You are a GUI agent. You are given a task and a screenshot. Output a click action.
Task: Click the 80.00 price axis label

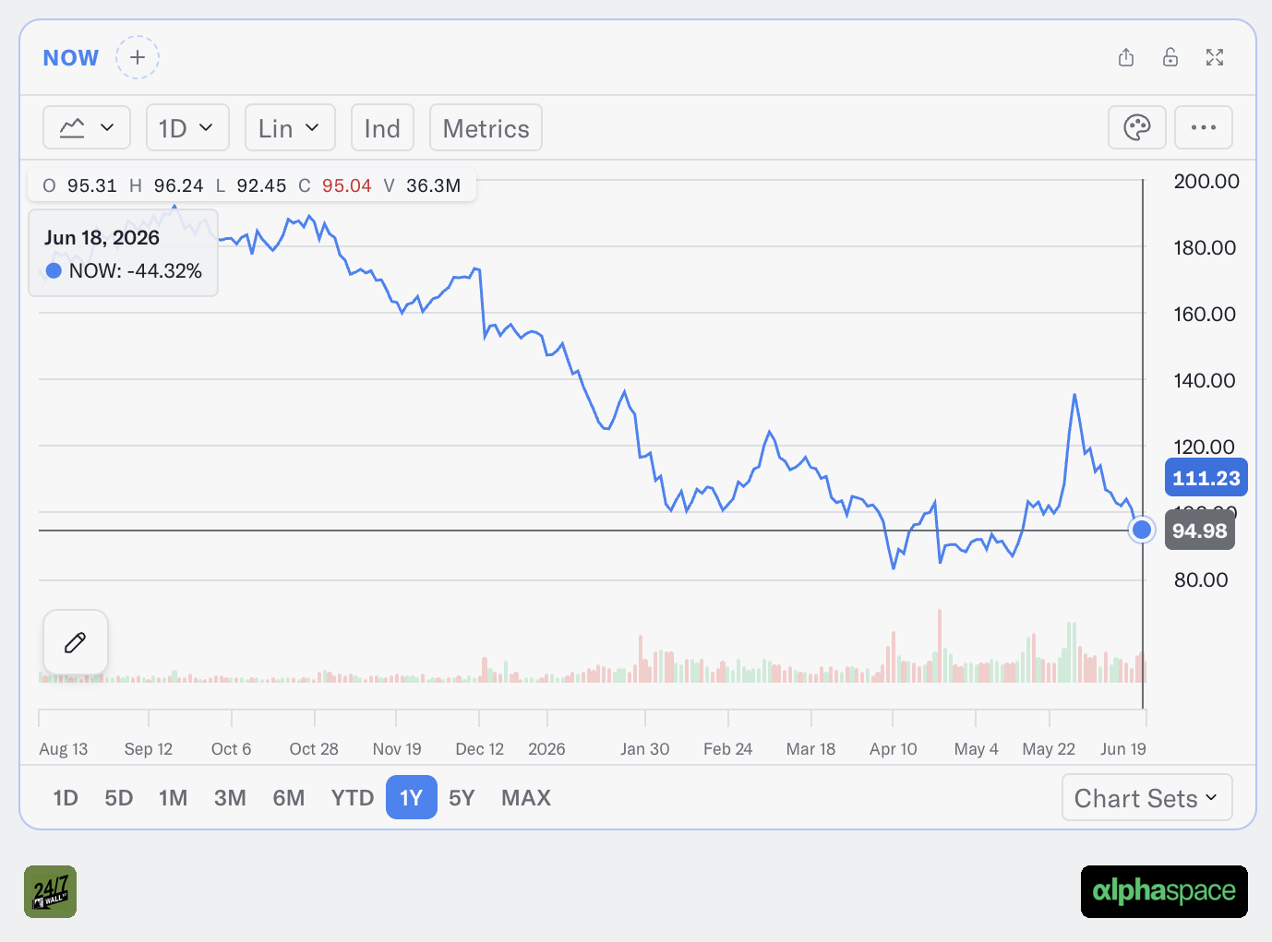tap(1201, 580)
